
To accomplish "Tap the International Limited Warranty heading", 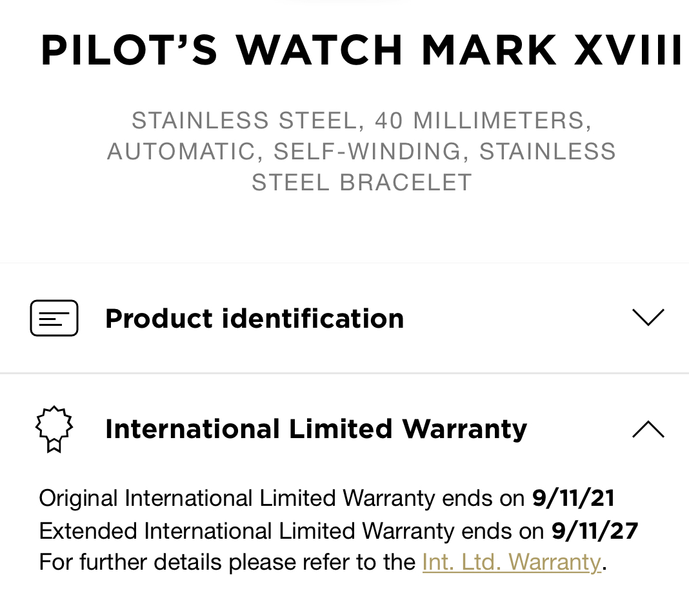I will coord(316,429).
